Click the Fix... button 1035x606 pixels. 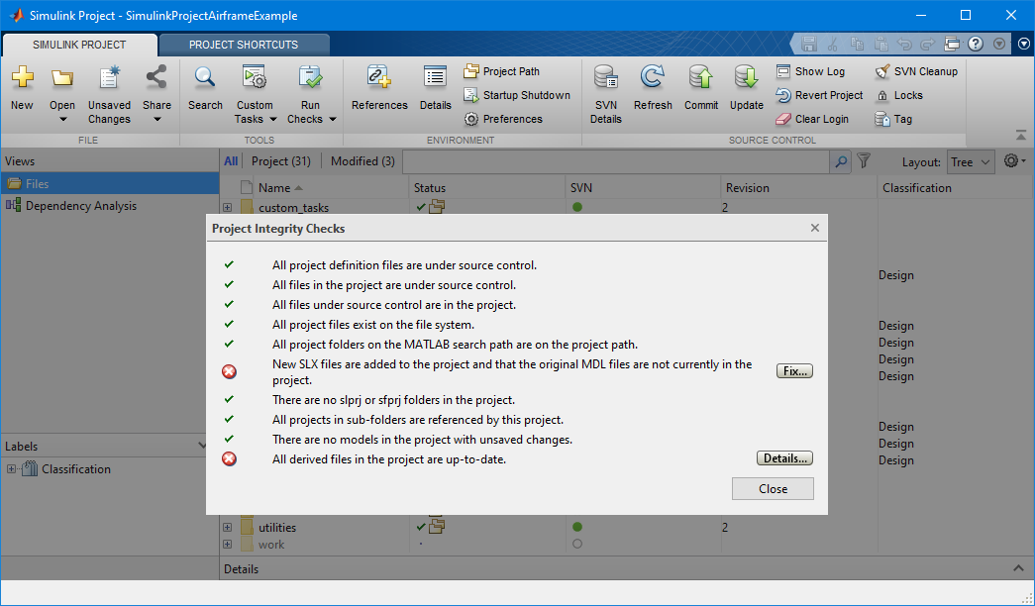coord(794,371)
